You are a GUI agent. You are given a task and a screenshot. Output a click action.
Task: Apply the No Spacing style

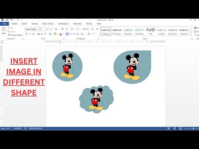click(x=117, y=31)
